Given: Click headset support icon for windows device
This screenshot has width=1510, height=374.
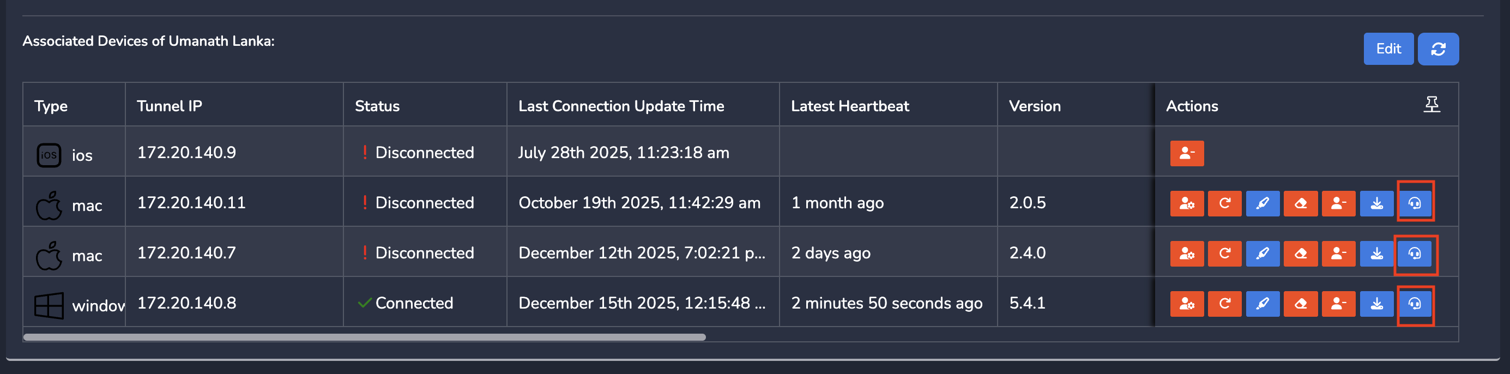Looking at the screenshot, I should click(1415, 304).
